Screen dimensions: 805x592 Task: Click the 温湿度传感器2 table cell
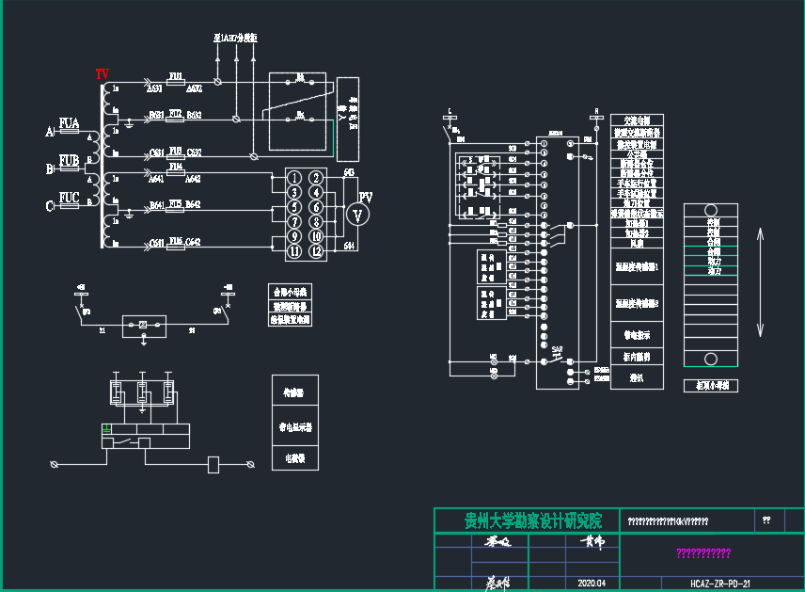637,304
